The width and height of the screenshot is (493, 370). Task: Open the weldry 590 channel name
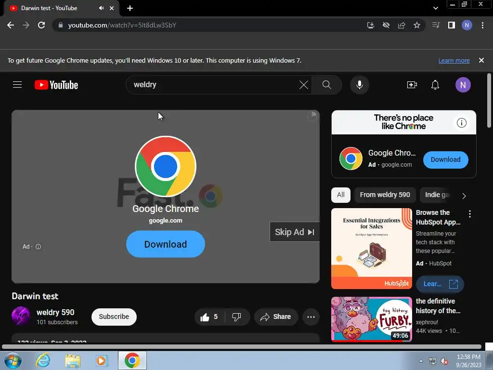pyautogui.click(x=55, y=312)
